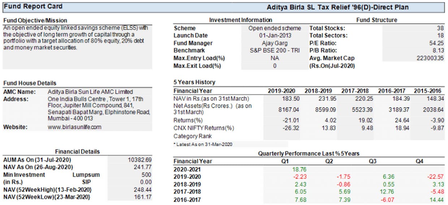448x205 pixels.
Task: Select the Max.Exit Load value 0
Action: pyautogui.click(x=275, y=66)
